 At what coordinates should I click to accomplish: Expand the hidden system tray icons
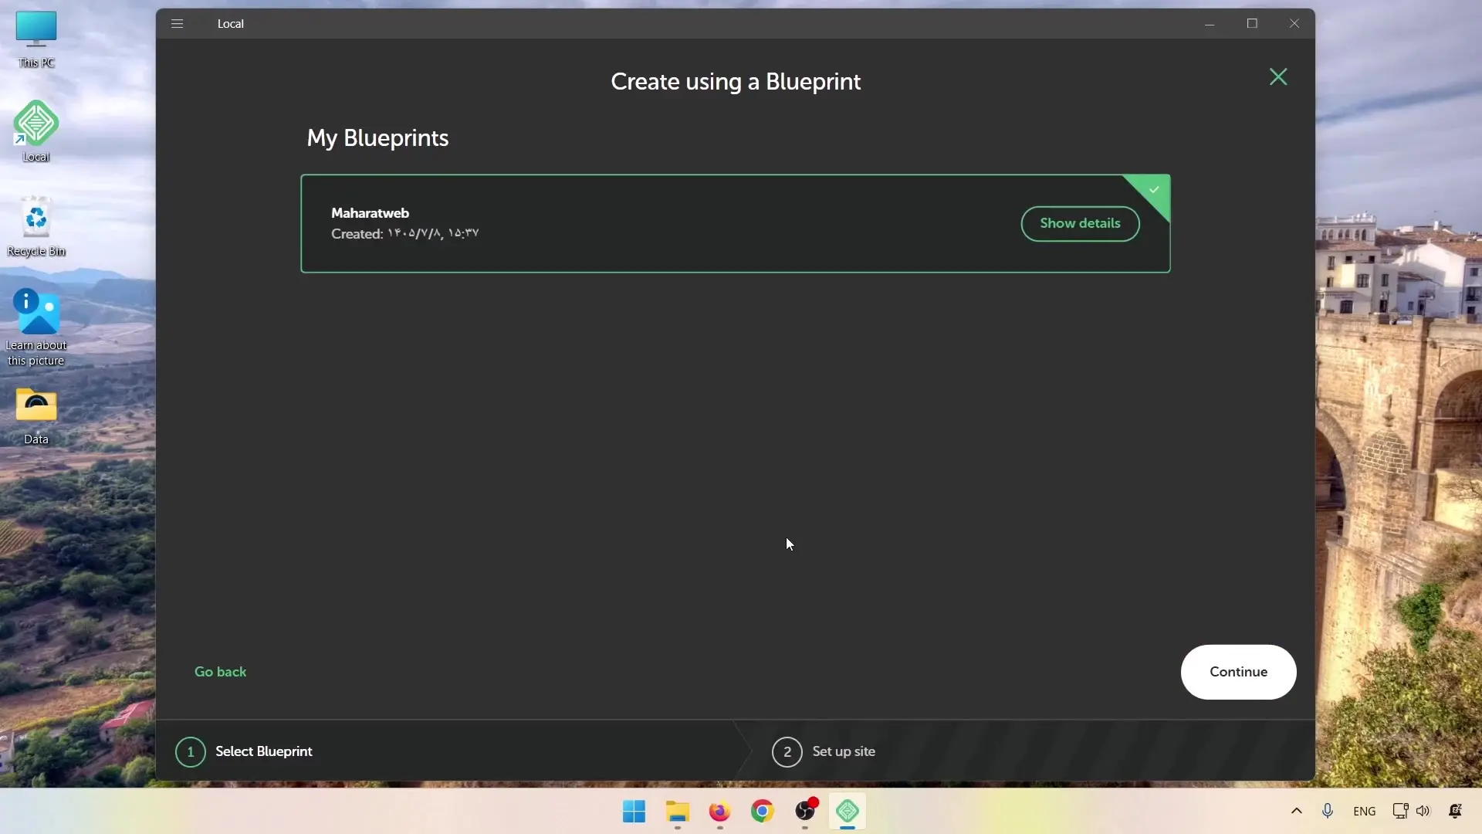(1297, 811)
